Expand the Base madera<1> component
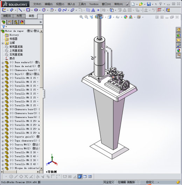 [2, 63]
